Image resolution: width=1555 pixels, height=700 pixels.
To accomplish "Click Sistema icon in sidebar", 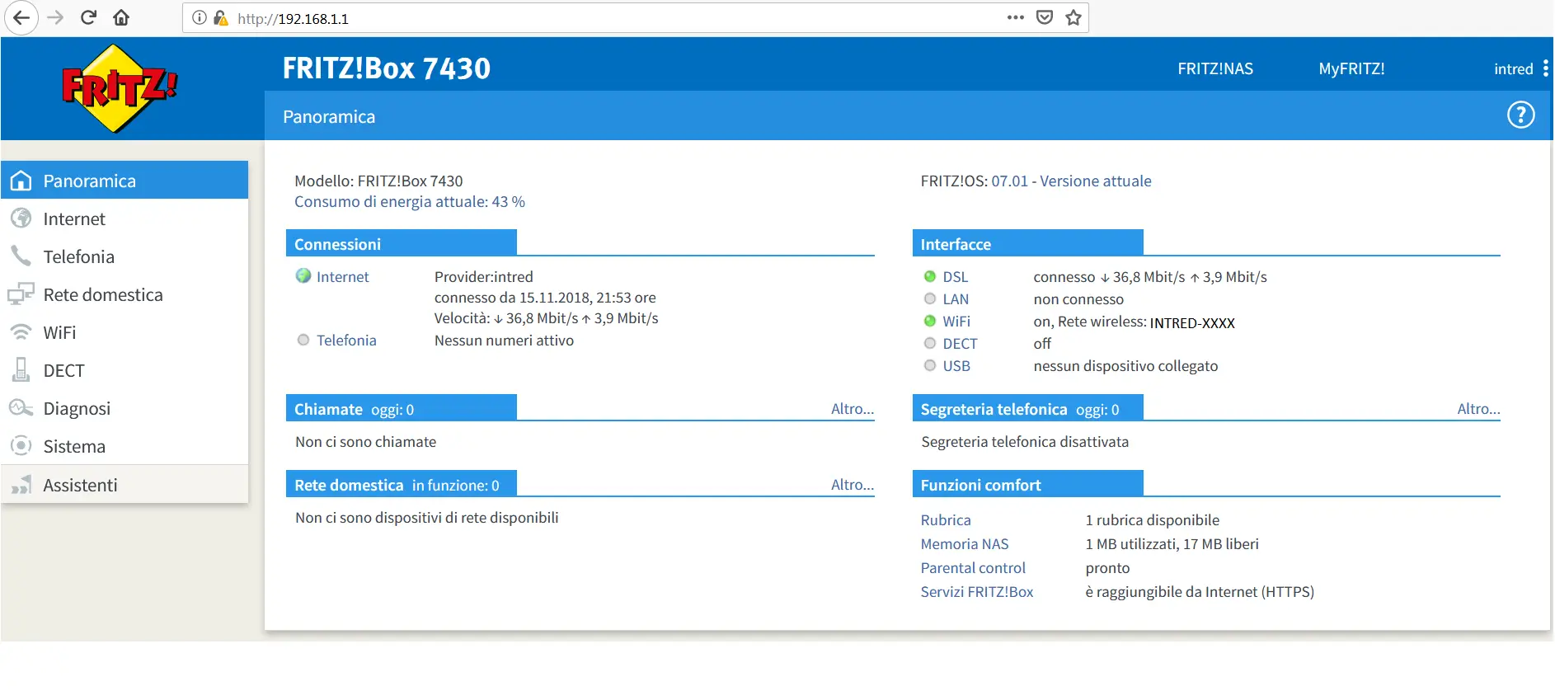I will (21, 446).
